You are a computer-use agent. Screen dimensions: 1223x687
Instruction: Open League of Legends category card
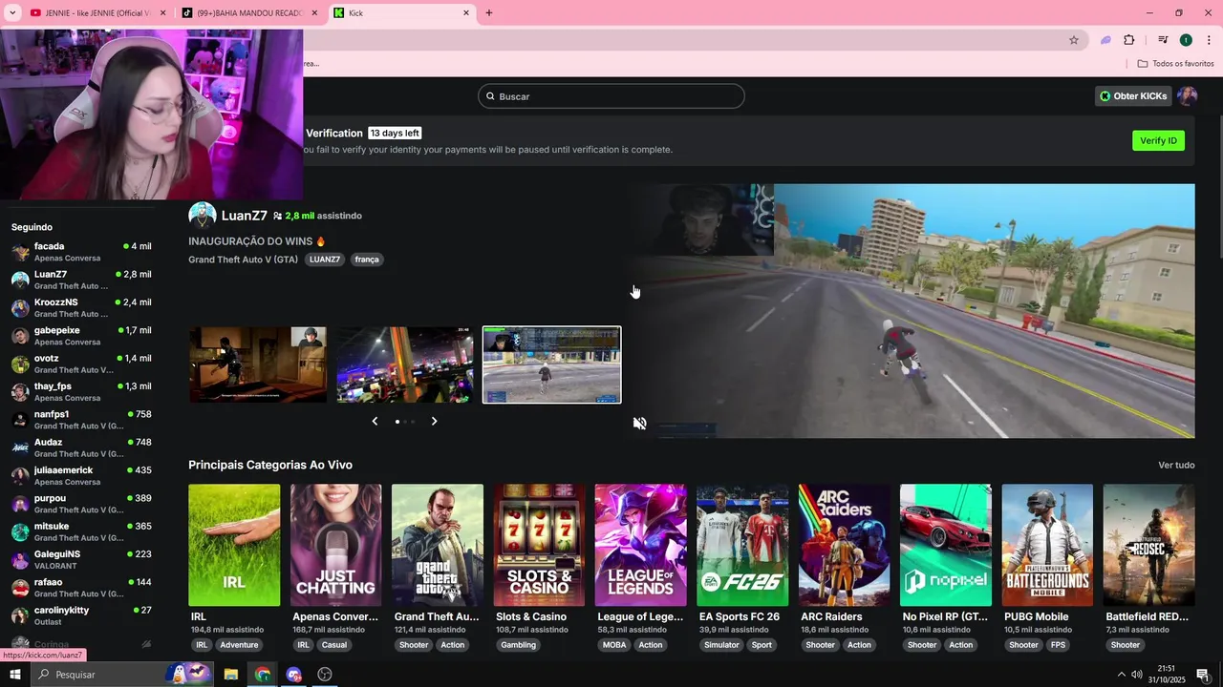[x=640, y=545]
